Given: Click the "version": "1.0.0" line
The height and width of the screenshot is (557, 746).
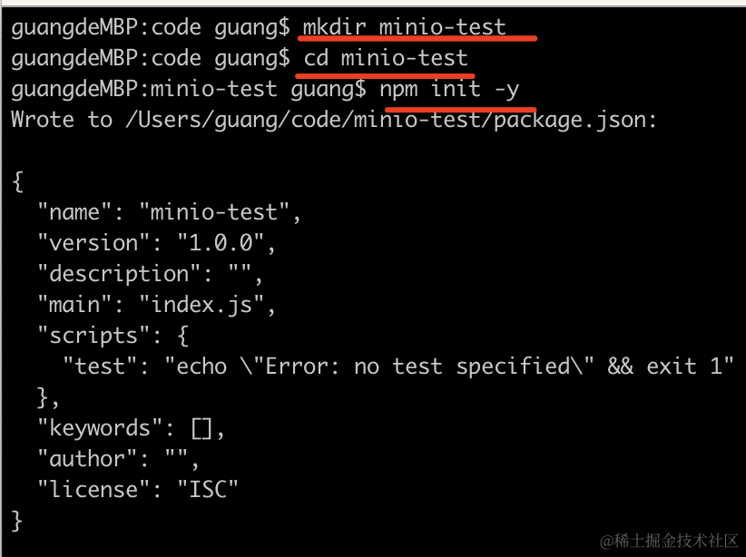Looking at the screenshot, I should (x=156, y=243).
